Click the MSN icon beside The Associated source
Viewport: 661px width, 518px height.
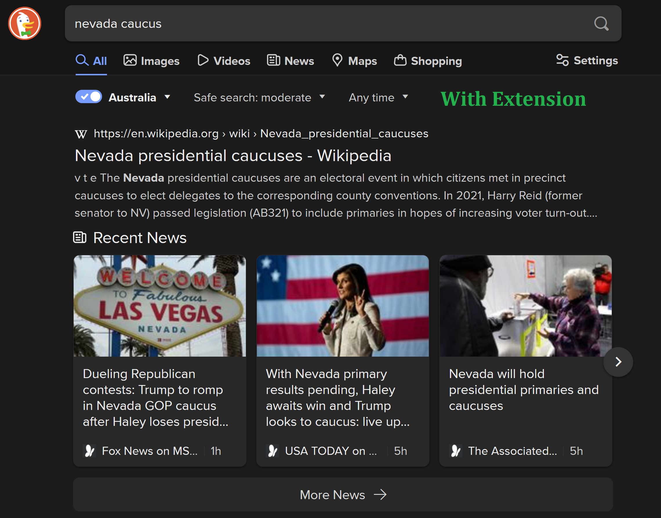click(455, 451)
